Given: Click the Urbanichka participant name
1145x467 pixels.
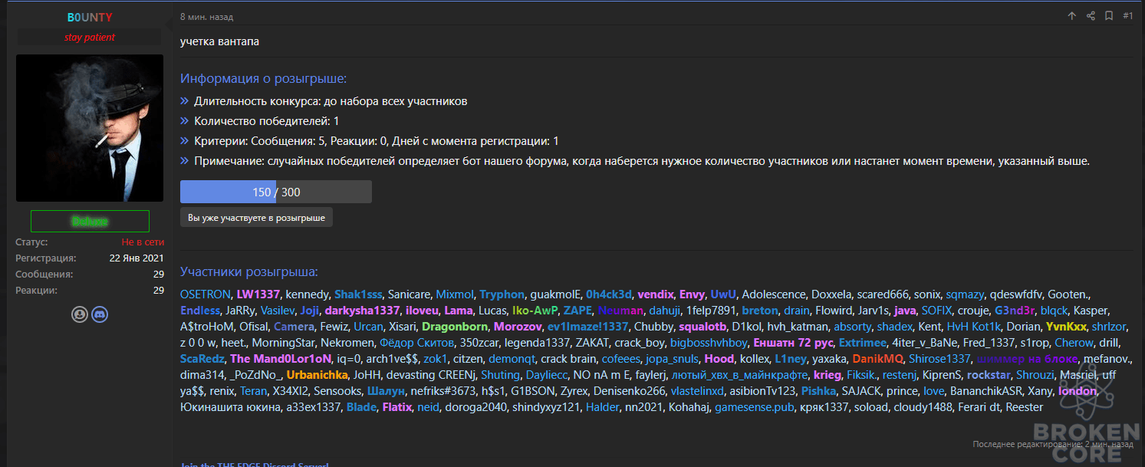Looking at the screenshot, I should [318, 375].
